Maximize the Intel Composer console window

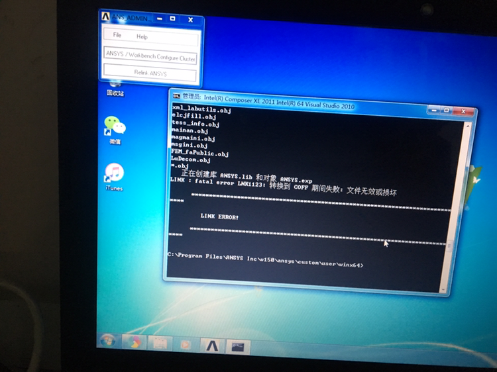click(447, 111)
